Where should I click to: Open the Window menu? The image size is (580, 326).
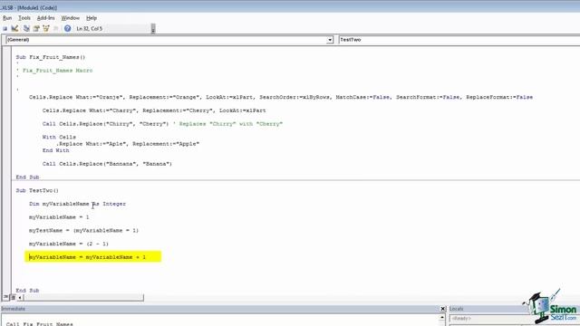pos(71,18)
